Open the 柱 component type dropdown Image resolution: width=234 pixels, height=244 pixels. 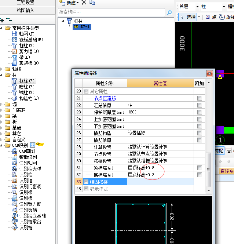tap(224, 7)
